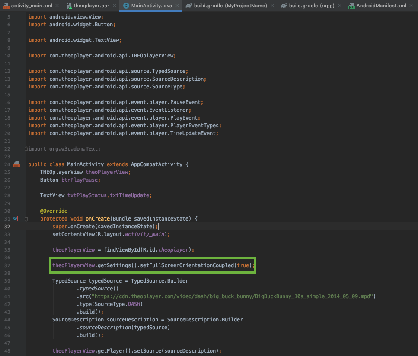Click the Gradle icon for build.gradle (MyProjectName)
Viewport: 418px width, 356px height.
(x=189, y=6)
